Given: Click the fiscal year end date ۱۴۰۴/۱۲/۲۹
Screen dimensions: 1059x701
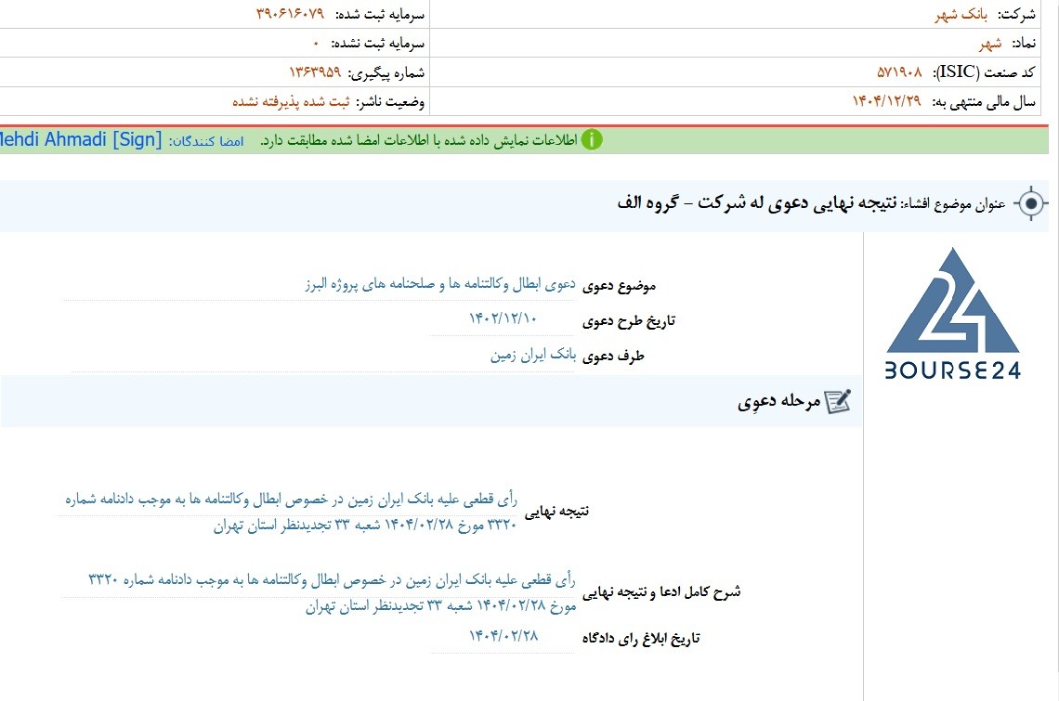Looking at the screenshot, I should (887, 101).
